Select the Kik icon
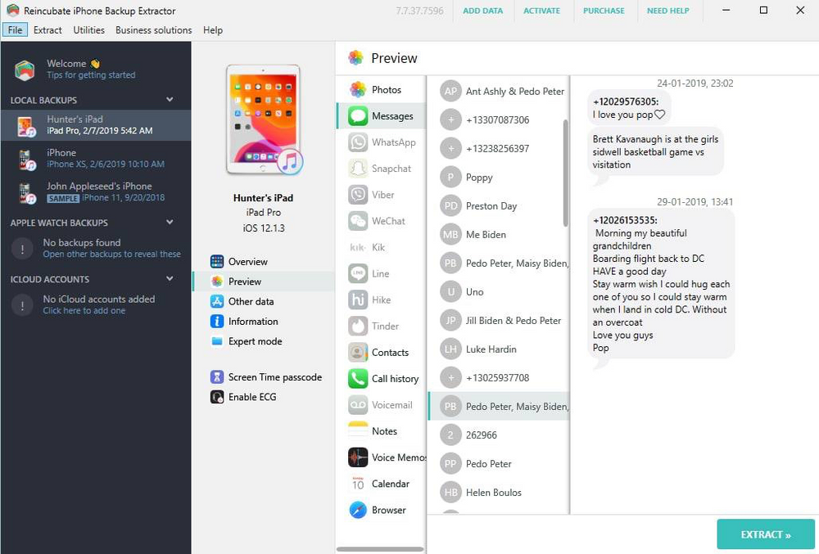 [357, 247]
